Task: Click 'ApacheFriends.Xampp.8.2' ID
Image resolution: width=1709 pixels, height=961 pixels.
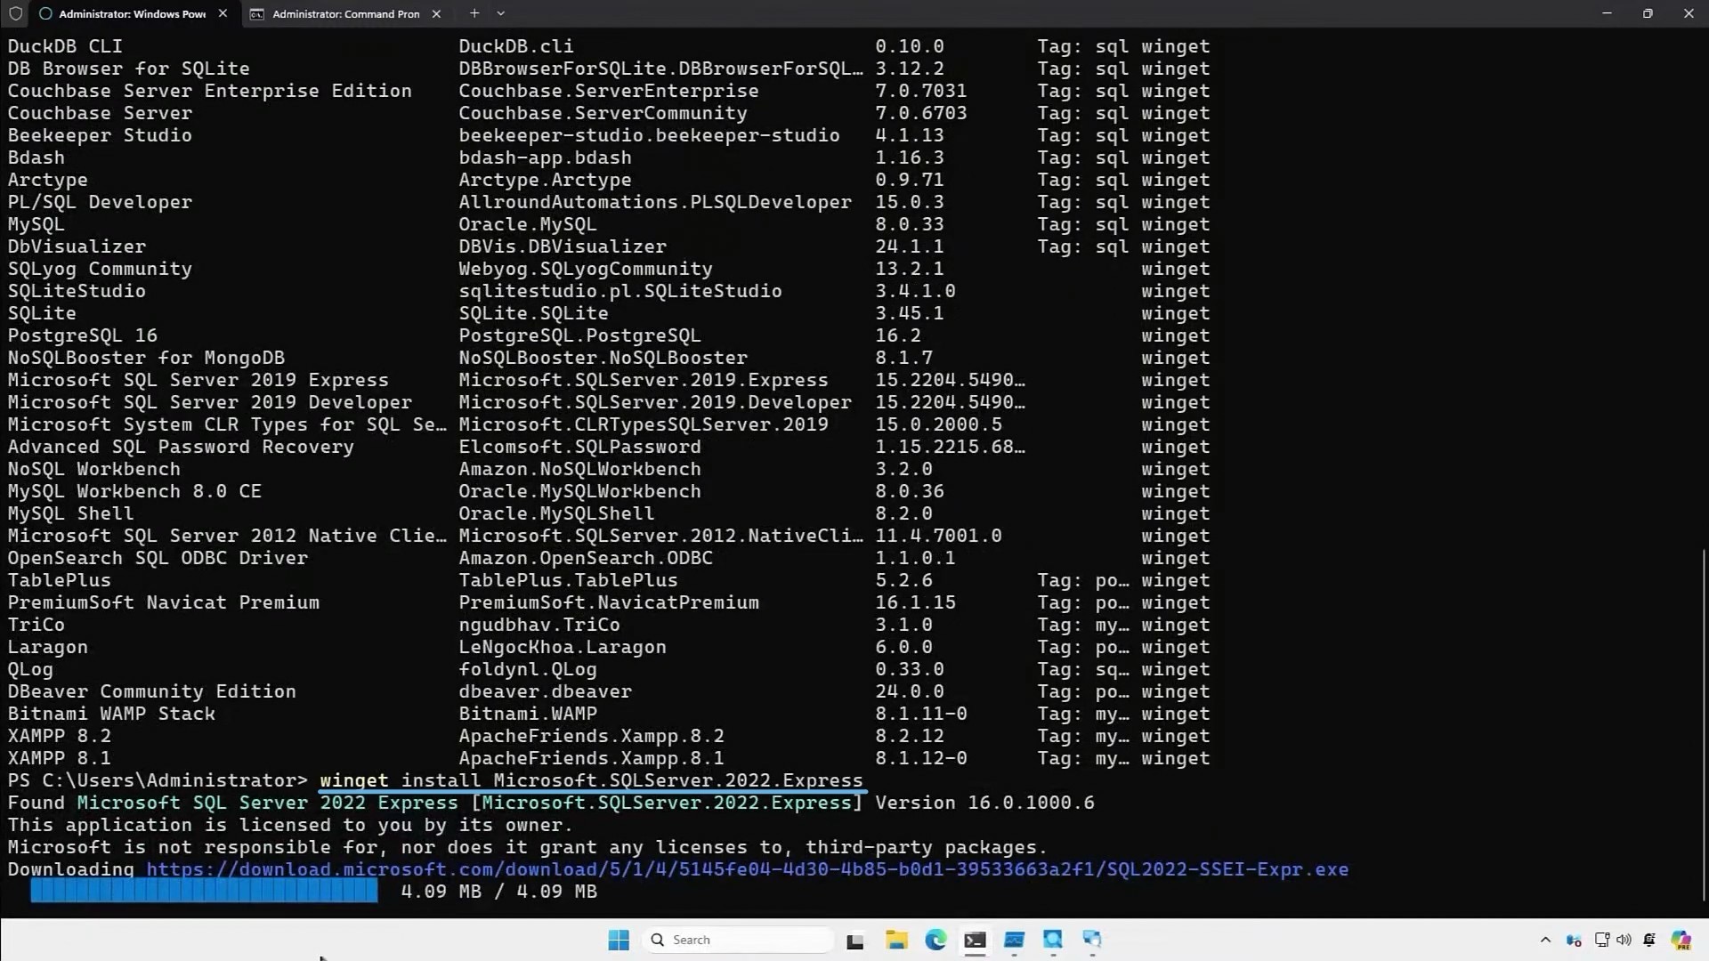Action: 591,736
